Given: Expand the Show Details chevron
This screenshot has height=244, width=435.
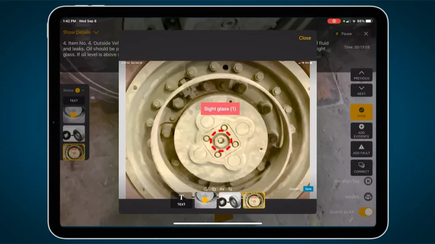Looking at the screenshot, I should 96,33.
